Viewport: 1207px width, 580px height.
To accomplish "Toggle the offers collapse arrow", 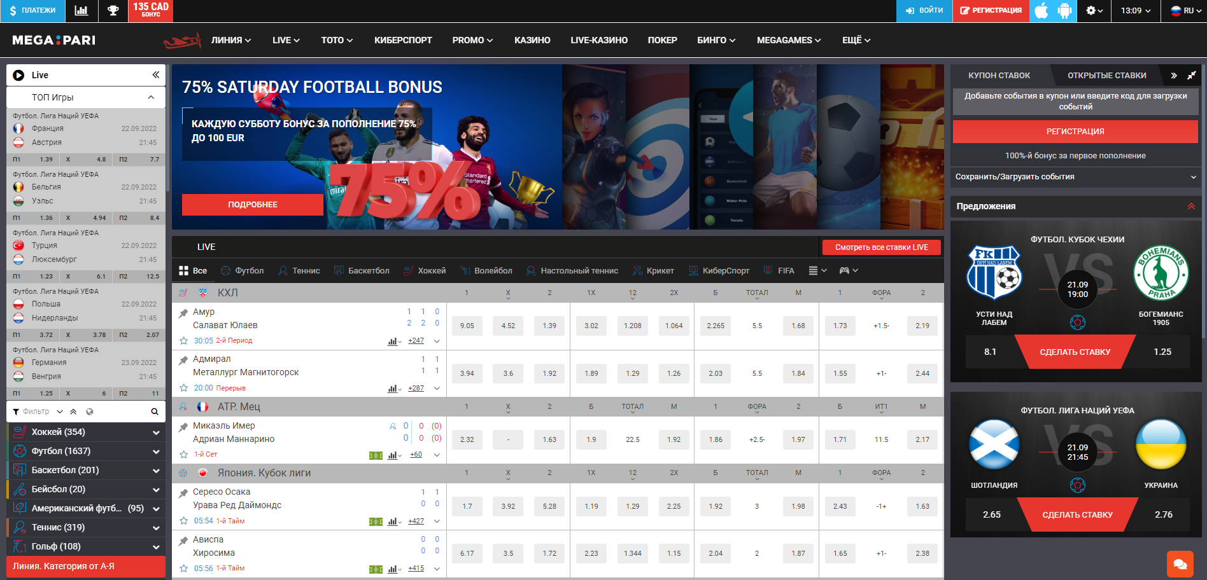I will click(x=1191, y=206).
